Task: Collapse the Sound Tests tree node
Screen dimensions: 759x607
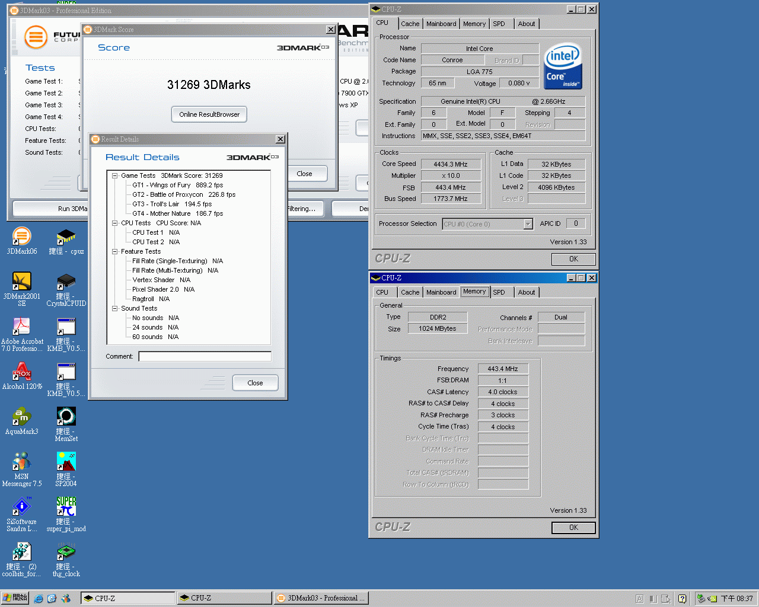Action: [x=115, y=308]
